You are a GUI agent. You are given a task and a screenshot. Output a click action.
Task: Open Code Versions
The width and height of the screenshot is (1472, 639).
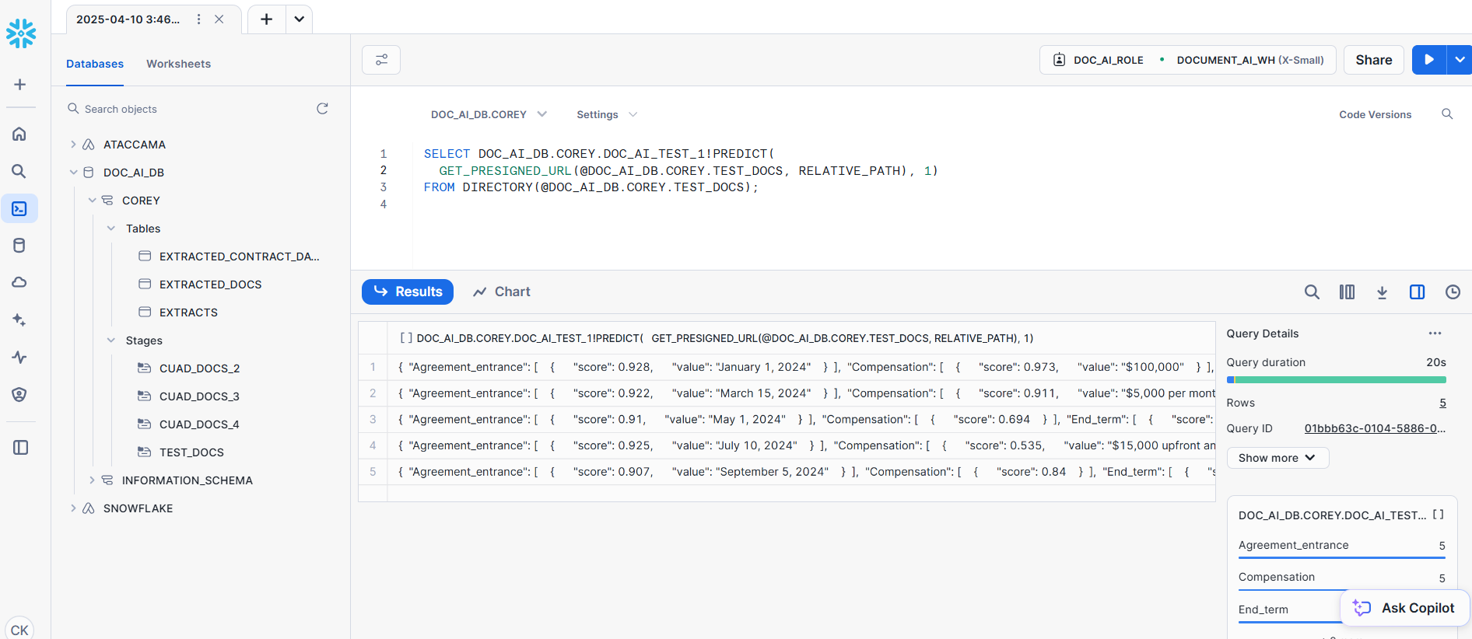1375,114
